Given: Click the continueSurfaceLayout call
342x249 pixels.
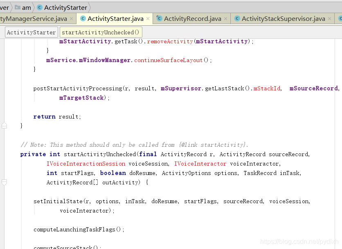Looking at the screenshot, I should point(168,60).
